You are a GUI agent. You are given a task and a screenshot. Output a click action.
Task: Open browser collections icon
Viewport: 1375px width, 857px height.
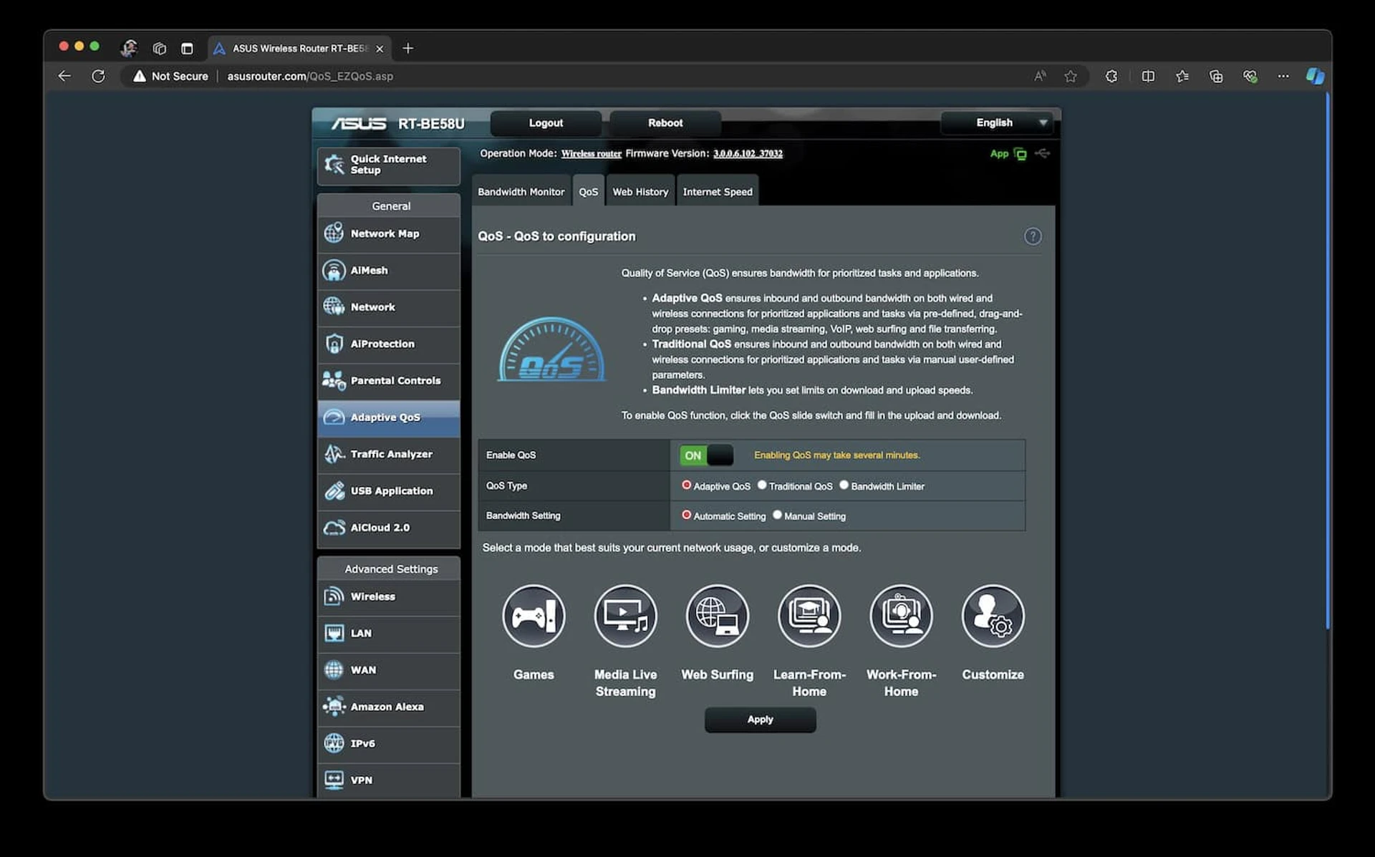[x=1216, y=76]
